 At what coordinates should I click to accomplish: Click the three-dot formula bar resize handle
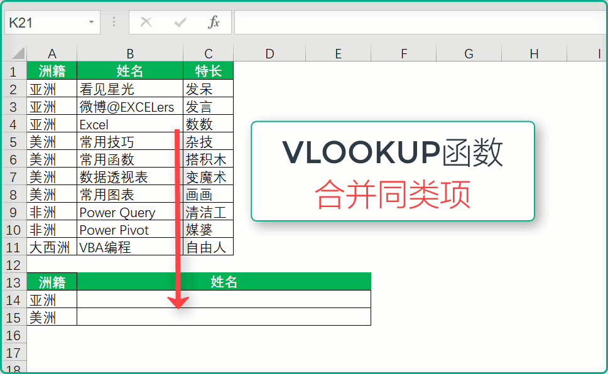[x=114, y=23]
